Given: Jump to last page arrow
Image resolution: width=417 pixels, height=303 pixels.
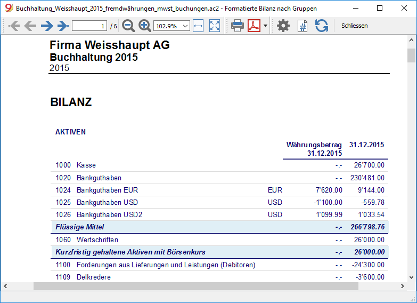Looking at the screenshot, I should coord(63,26).
